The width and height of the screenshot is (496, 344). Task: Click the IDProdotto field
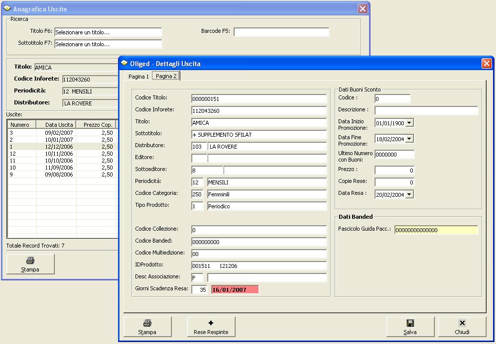(259, 266)
